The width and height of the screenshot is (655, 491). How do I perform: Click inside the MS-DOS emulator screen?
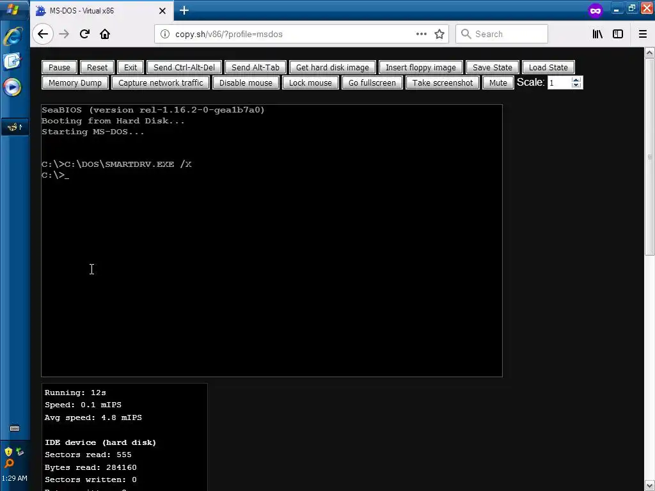[271, 240]
